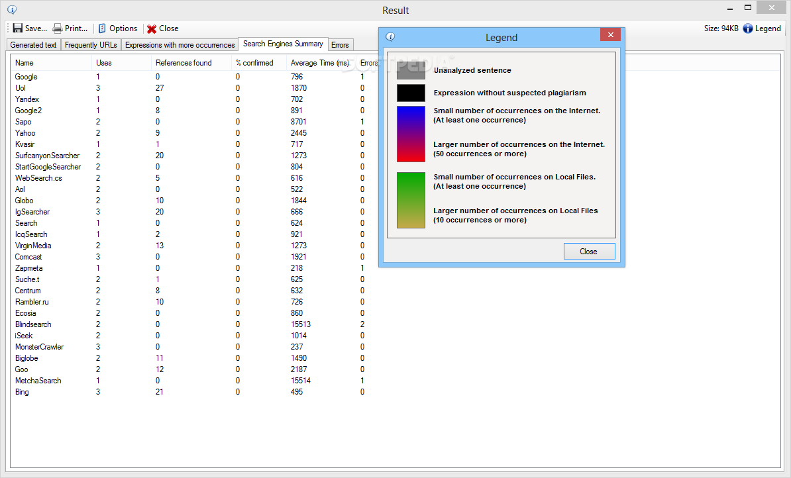Click the Legend info icon
791x478 pixels.
click(x=748, y=28)
